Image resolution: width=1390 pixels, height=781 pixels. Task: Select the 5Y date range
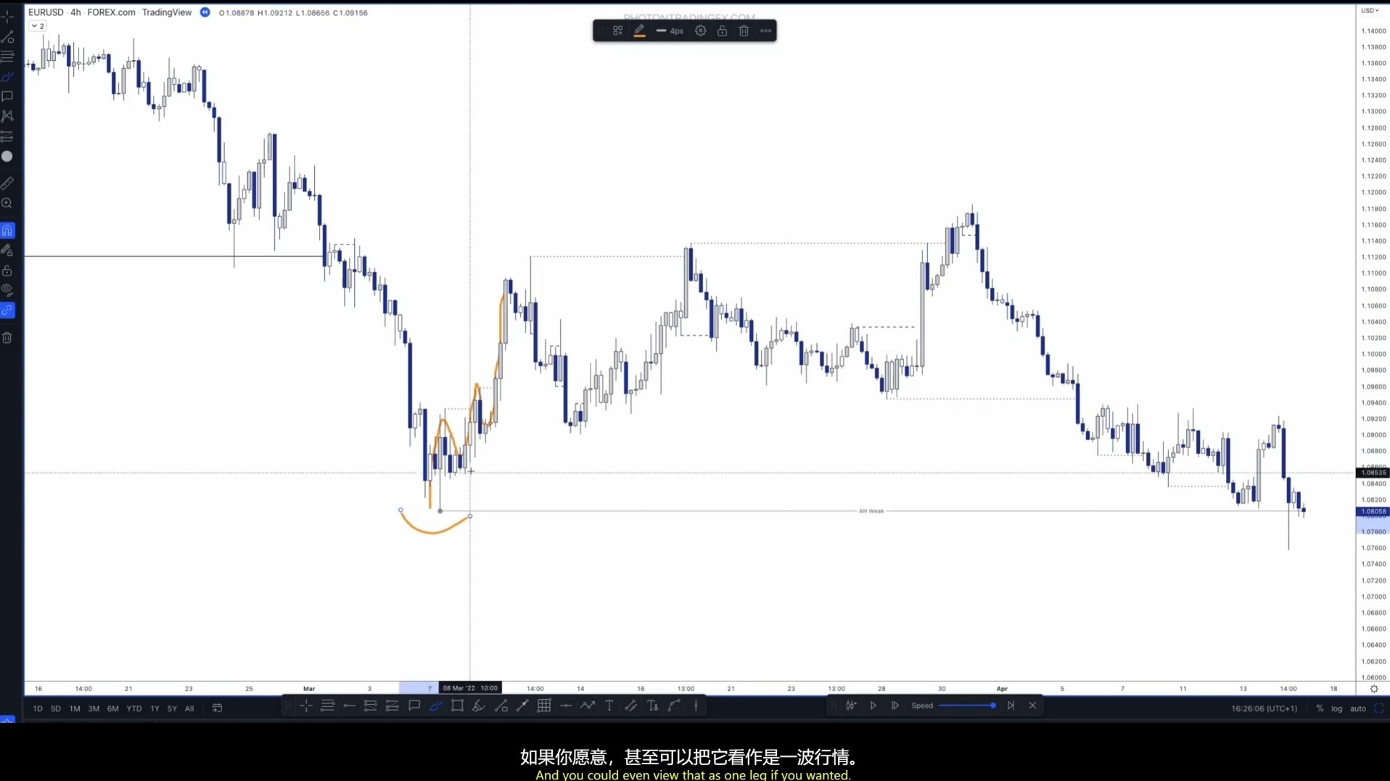tap(172, 708)
